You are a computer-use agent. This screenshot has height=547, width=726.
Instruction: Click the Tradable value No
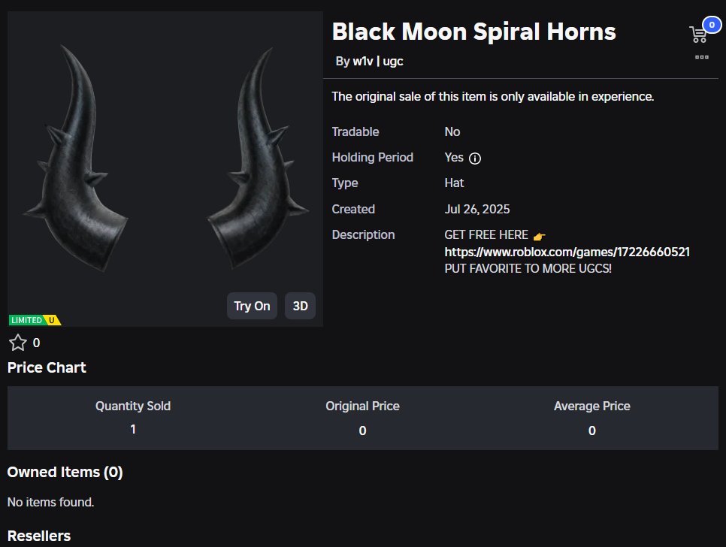(452, 132)
